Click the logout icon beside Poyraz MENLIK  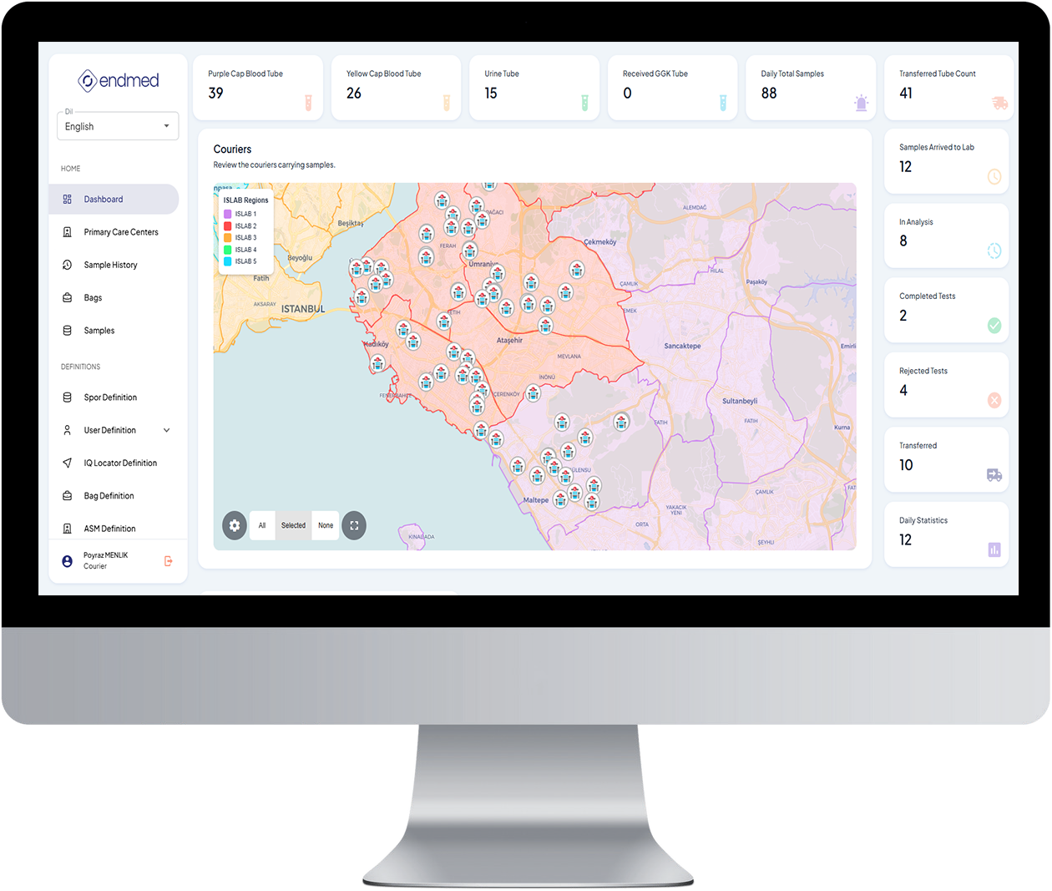(169, 561)
